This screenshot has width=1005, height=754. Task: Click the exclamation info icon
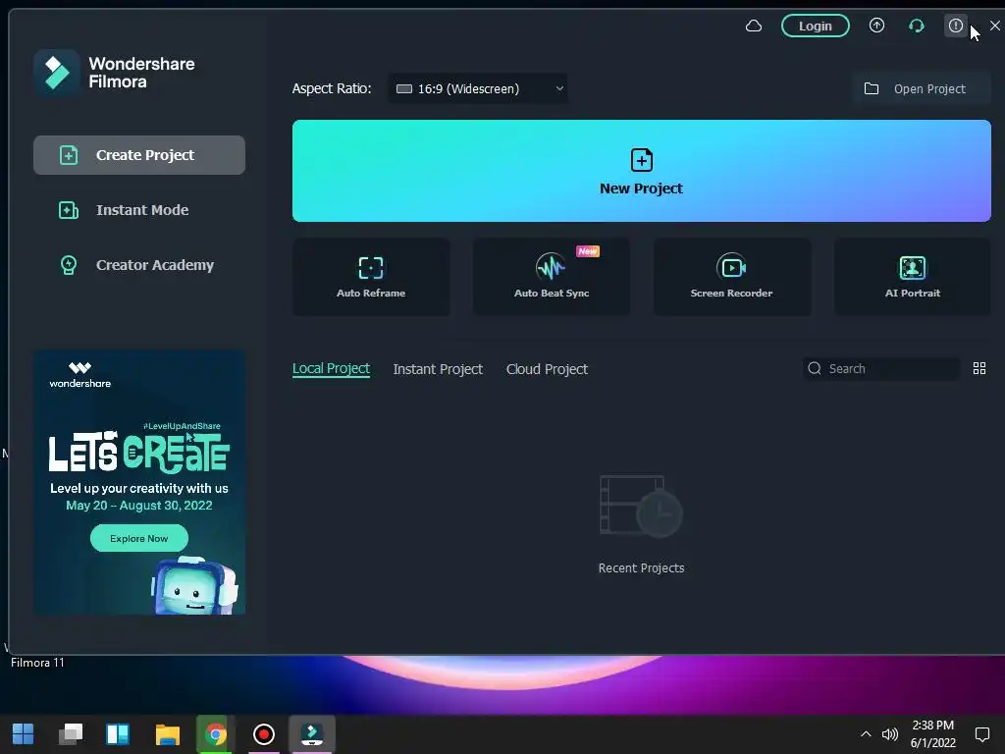click(956, 26)
